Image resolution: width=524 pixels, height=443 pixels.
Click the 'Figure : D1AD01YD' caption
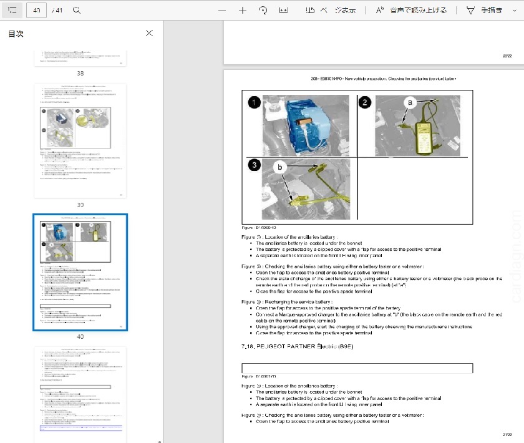click(x=259, y=376)
